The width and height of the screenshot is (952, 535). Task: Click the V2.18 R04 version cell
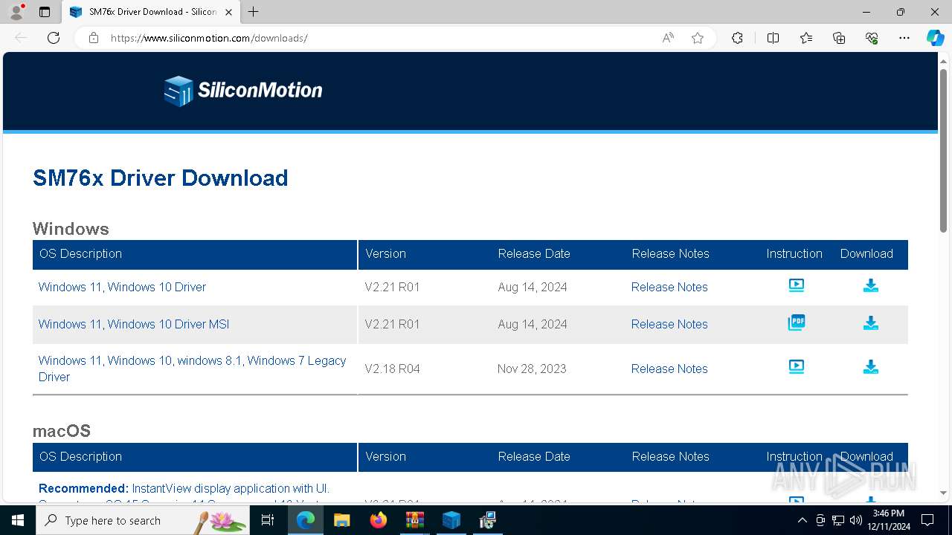[x=392, y=369]
